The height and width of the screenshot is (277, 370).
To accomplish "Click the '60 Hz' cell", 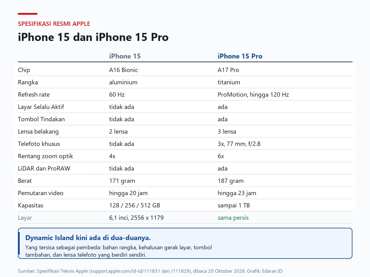I will point(117,94).
